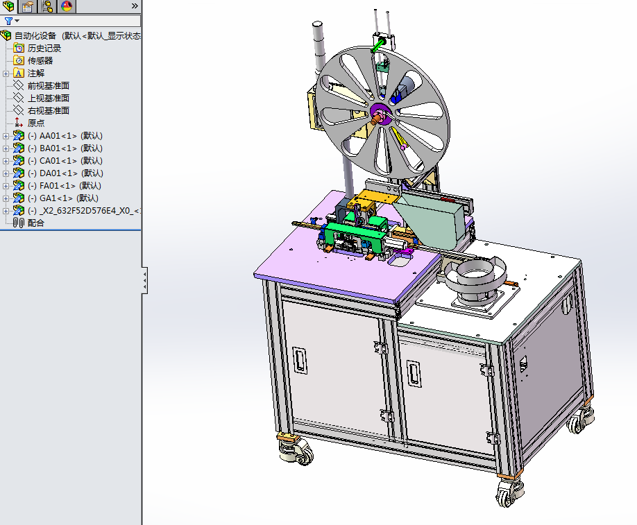This screenshot has width=637, height=525.
Task: Expand the 注解 annotations node
Action: click(6, 74)
